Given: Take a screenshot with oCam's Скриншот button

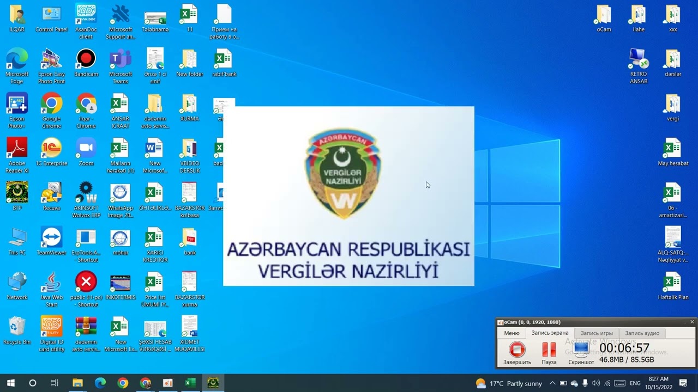Looking at the screenshot, I should (581, 353).
